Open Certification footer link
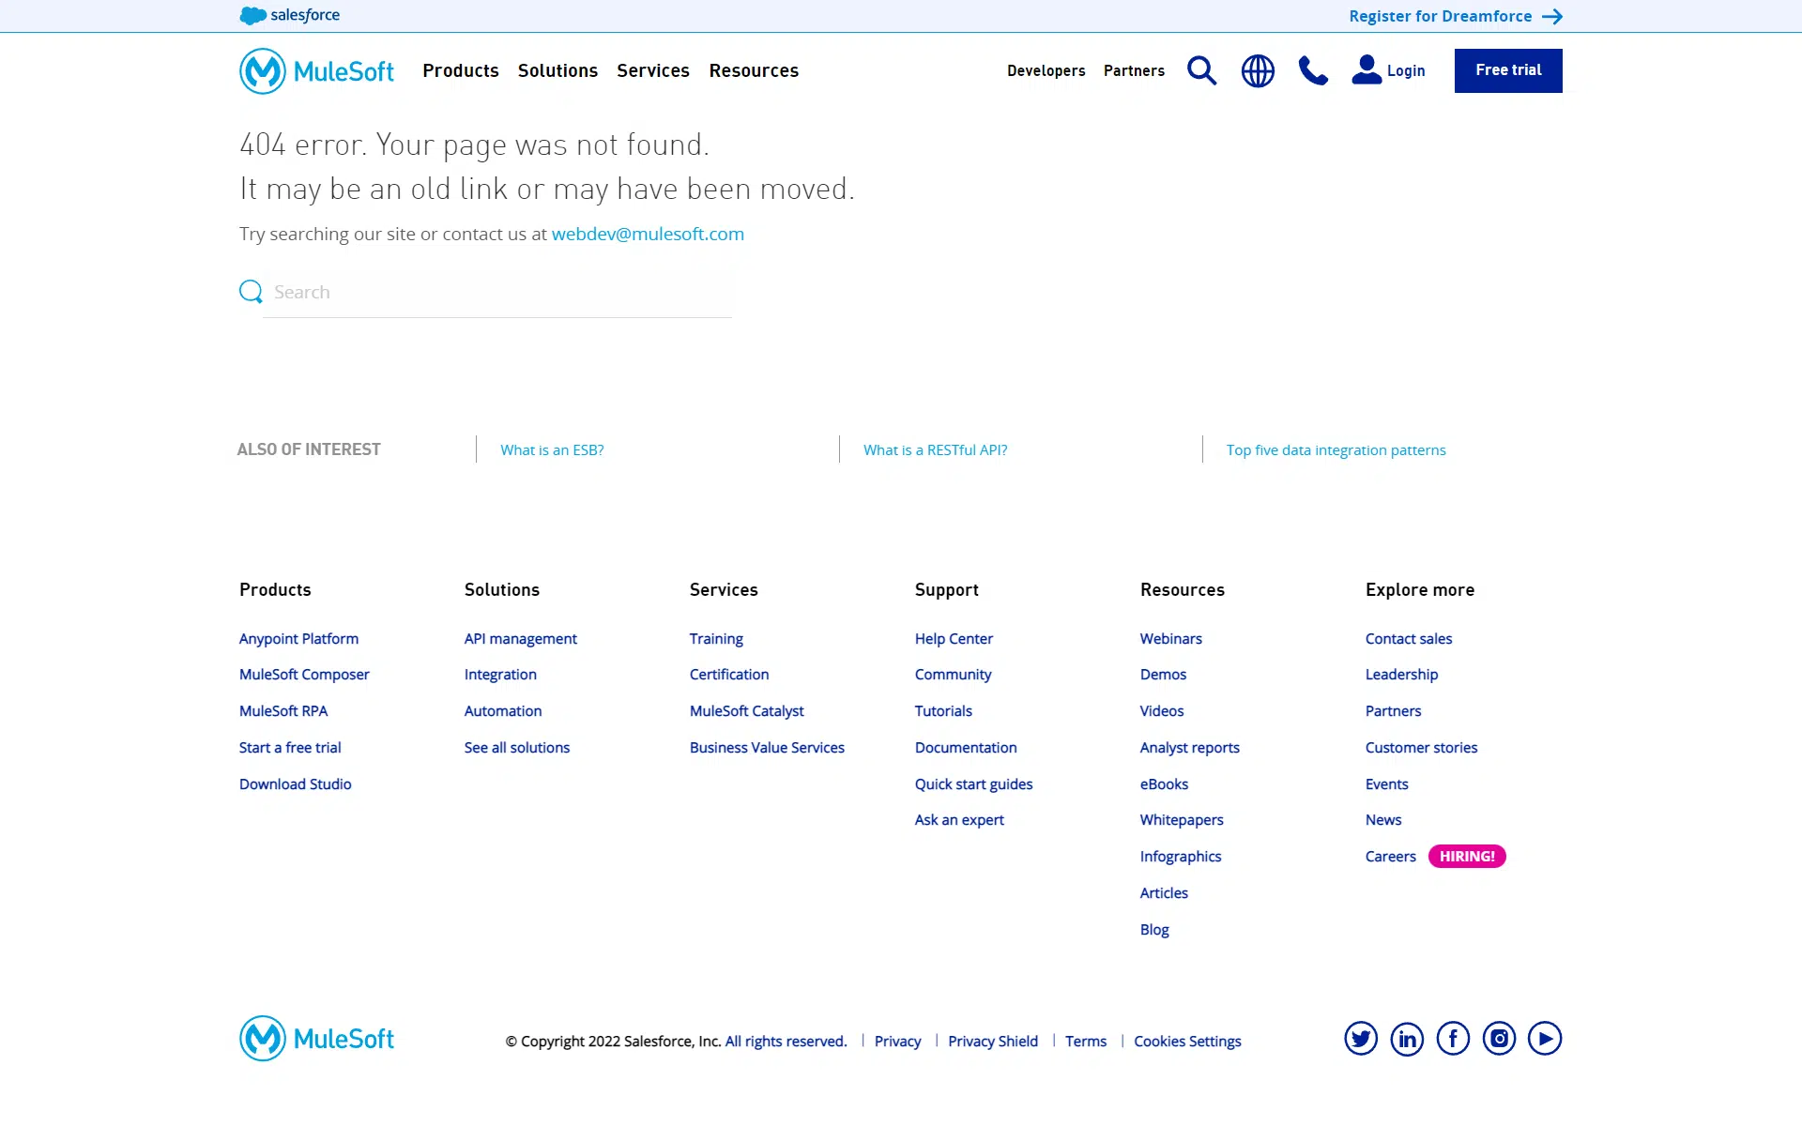Screen dimensions: 1802x1126 click(x=729, y=674)
